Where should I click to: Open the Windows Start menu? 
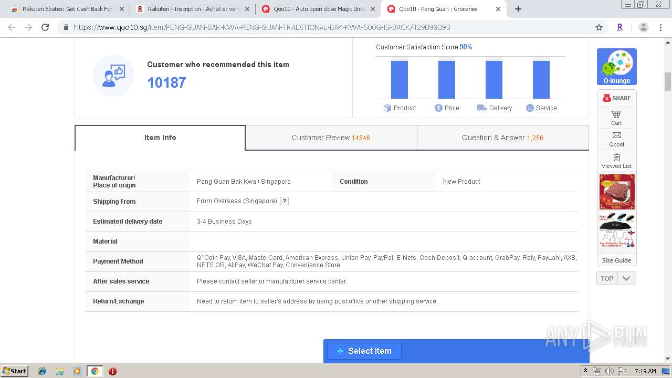click(15, 371)
